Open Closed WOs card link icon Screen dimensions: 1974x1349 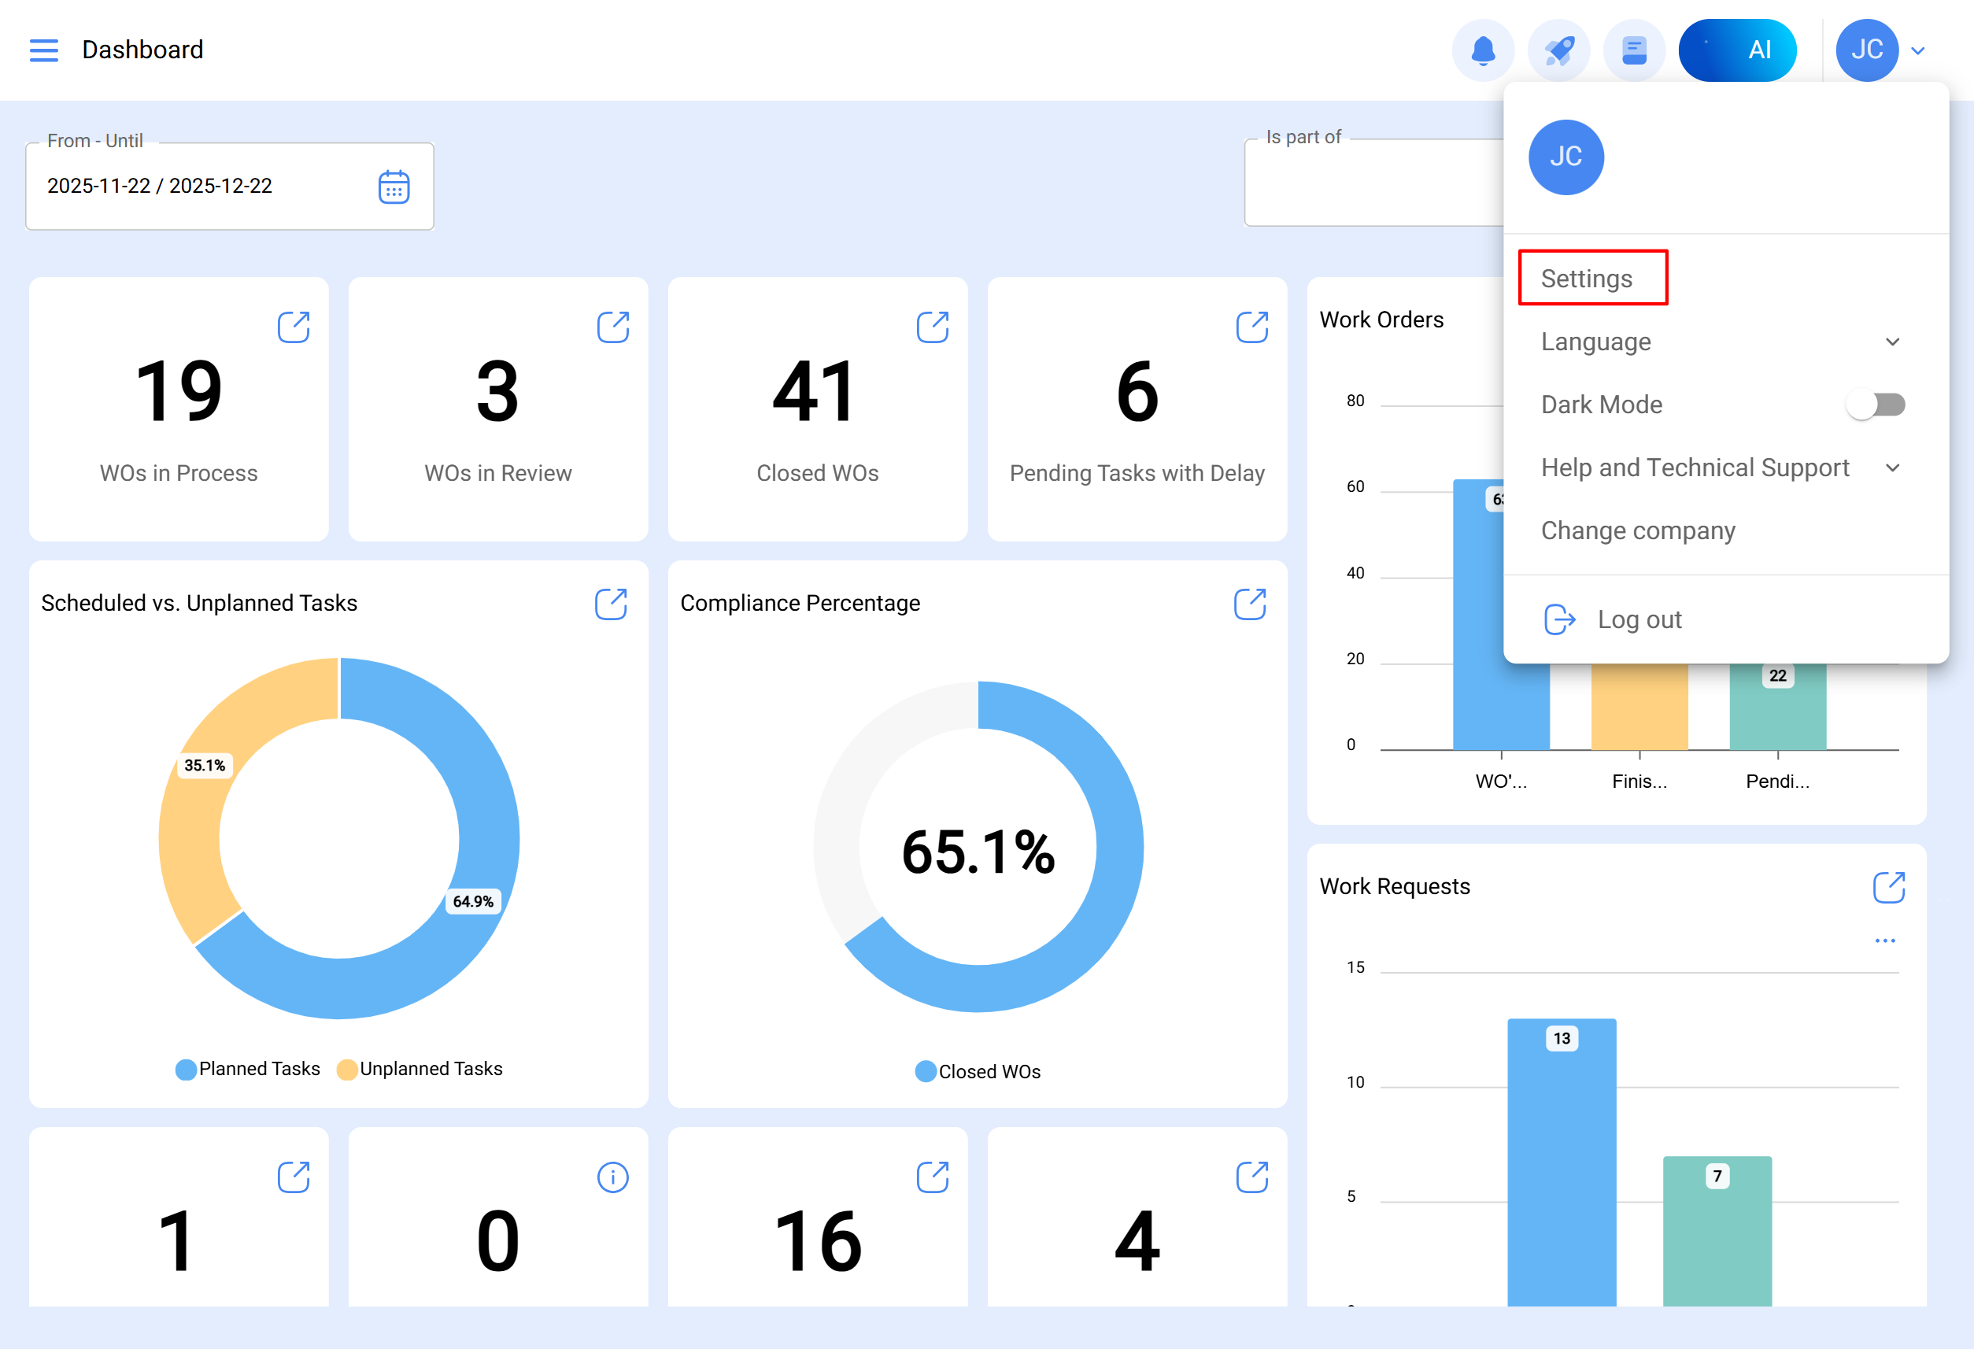point(932,327)
